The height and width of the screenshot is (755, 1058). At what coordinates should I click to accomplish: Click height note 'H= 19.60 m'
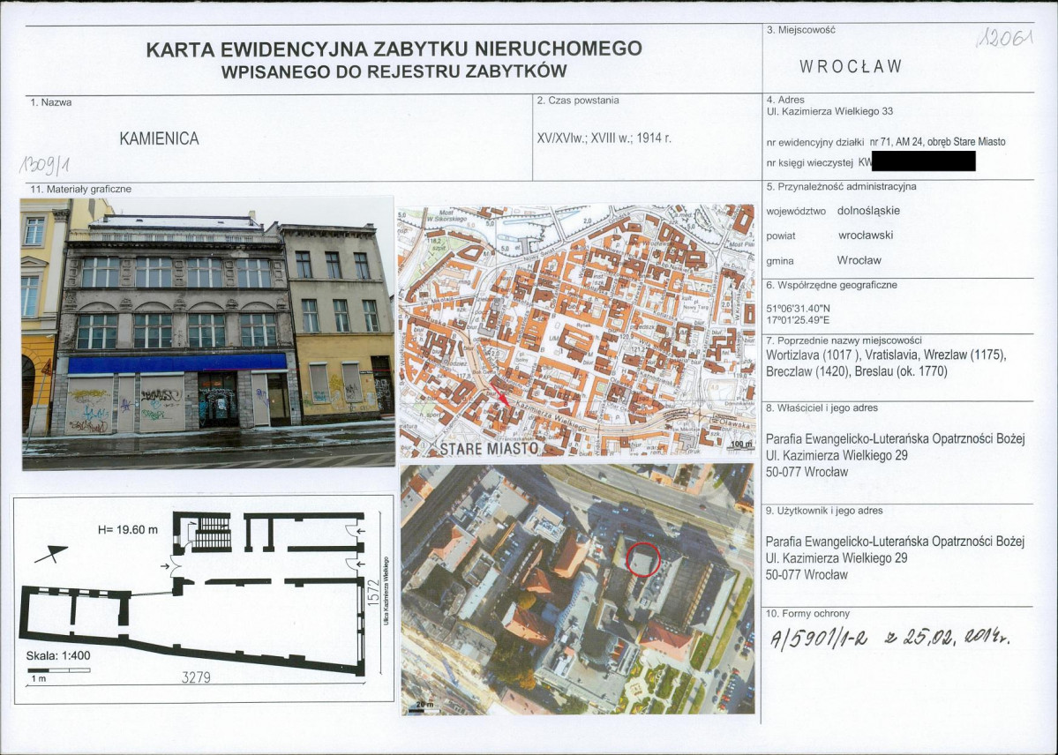tap(128, 530)
